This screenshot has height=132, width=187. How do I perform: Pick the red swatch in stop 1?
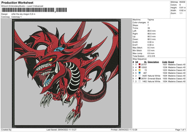coord(140,64)
